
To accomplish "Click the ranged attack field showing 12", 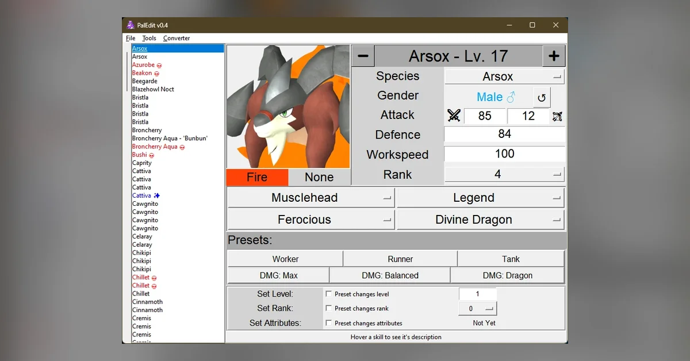I will click(x=528, y=116).
